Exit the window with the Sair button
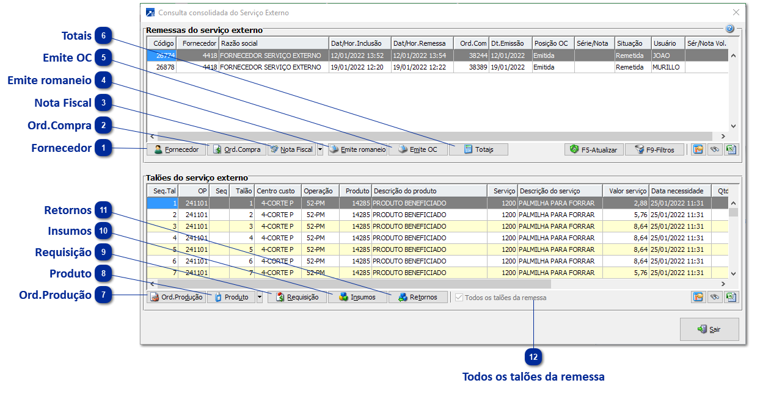Image resolution: width=760 pixels, height=394 pixels. (x=709, y=329)
